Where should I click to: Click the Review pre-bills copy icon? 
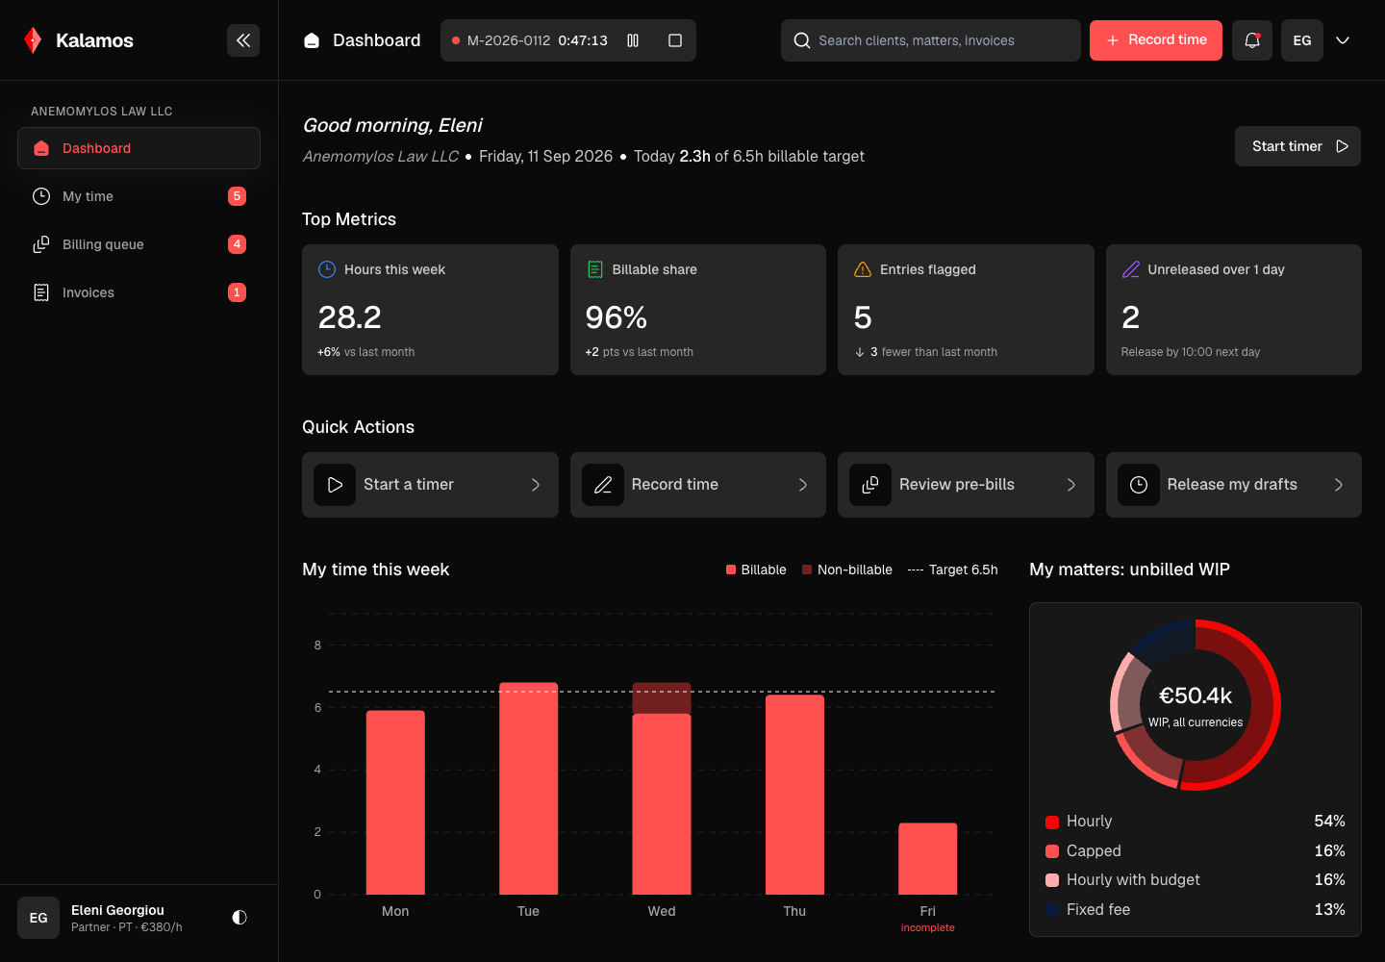click(x=870, y=485)
